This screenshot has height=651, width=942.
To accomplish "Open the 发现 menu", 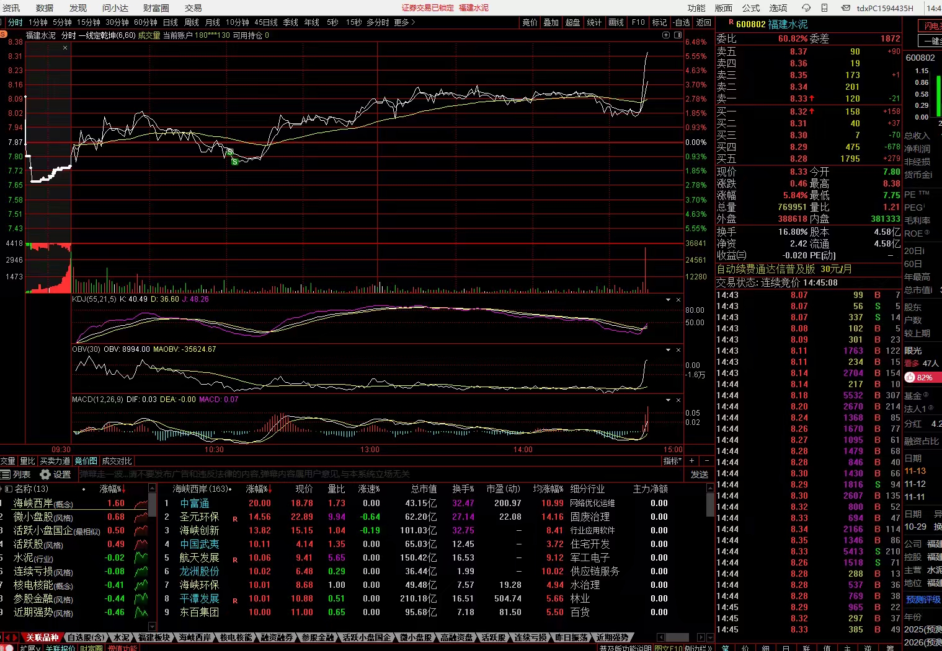I will coord(78,8).
